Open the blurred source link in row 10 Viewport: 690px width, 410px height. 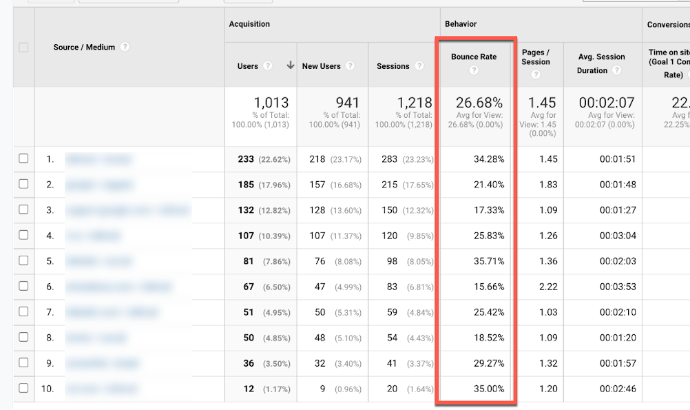(x=102, y=389)
